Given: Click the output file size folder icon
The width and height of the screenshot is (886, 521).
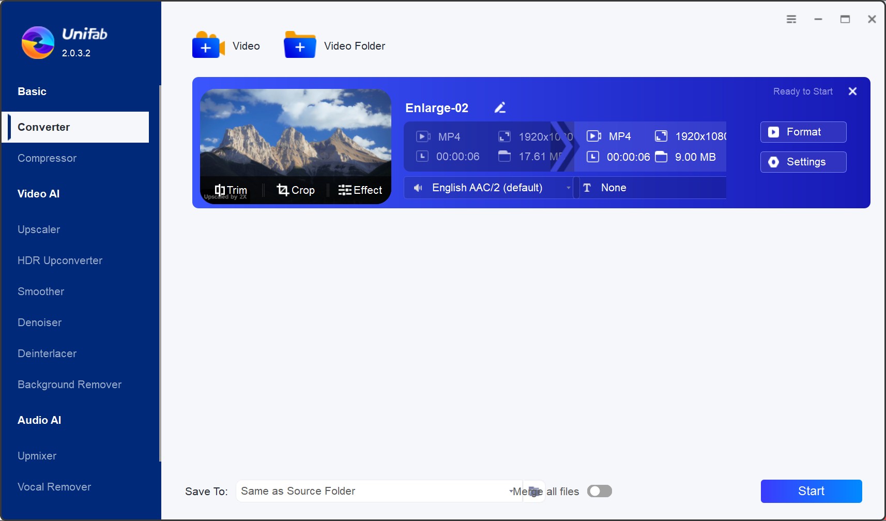Looking at the screenshot, I should pyautogui.click(x=661, y=157).
